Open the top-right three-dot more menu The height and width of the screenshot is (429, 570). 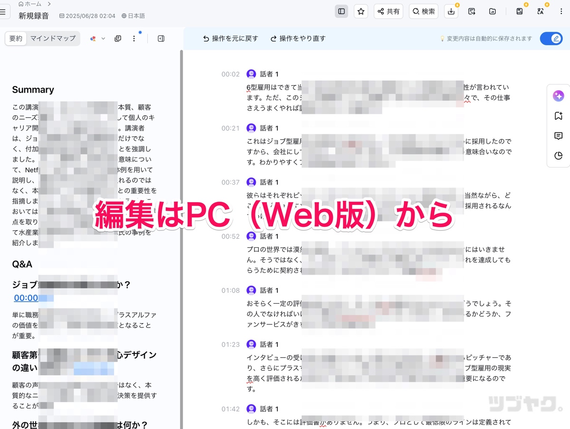pos(561,11)
